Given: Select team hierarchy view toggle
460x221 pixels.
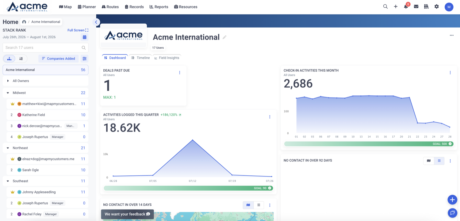Looking at the screenshot, I should pos(10,59).
